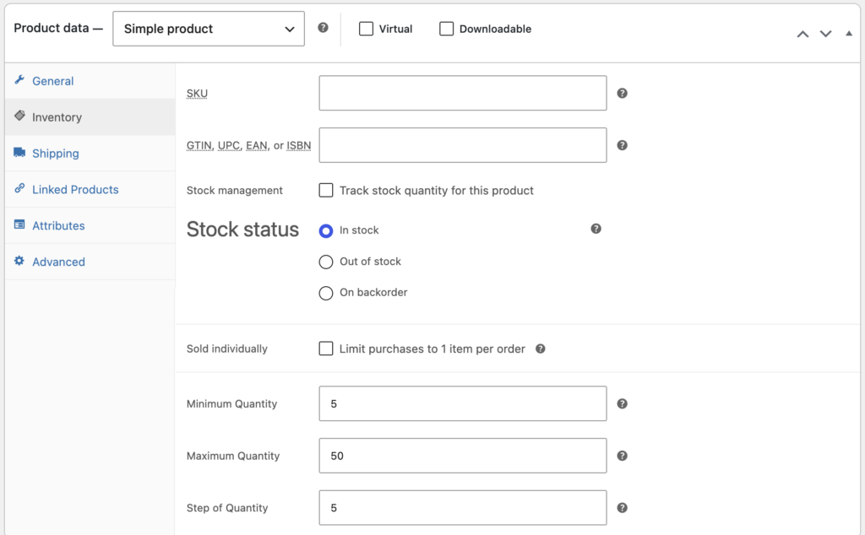Click the Minimum Quantity field showing 5

[463, 403]
